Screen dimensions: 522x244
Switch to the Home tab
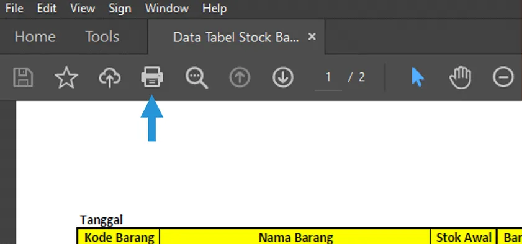[x=35, y=37]
